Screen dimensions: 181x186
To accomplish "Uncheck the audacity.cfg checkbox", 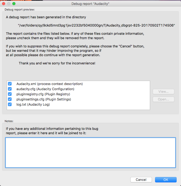I will [x=10, y=89].
